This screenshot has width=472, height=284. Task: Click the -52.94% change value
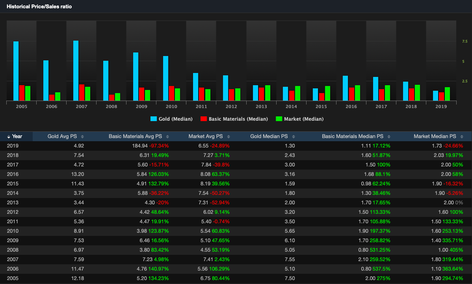point(220,203)
